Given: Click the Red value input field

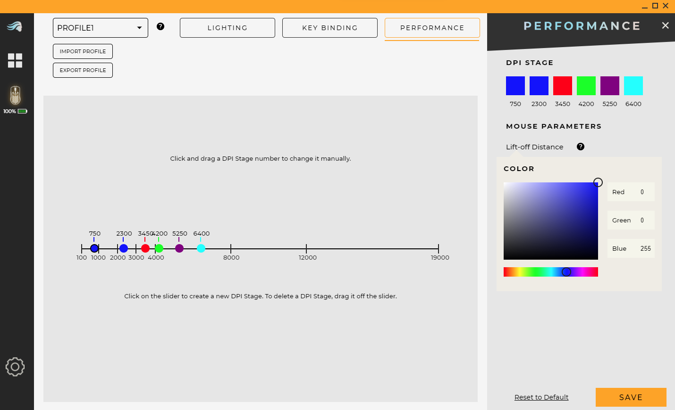Looking at the screenshot, I should 631,192.
